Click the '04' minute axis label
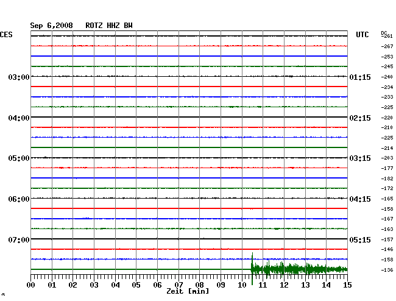 point(115,285)
